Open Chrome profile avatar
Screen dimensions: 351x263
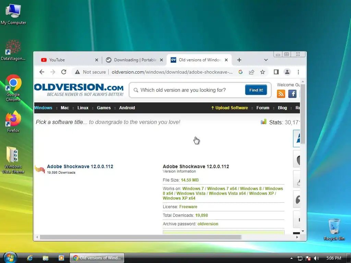pyautogui.click(x=287, y=72)
